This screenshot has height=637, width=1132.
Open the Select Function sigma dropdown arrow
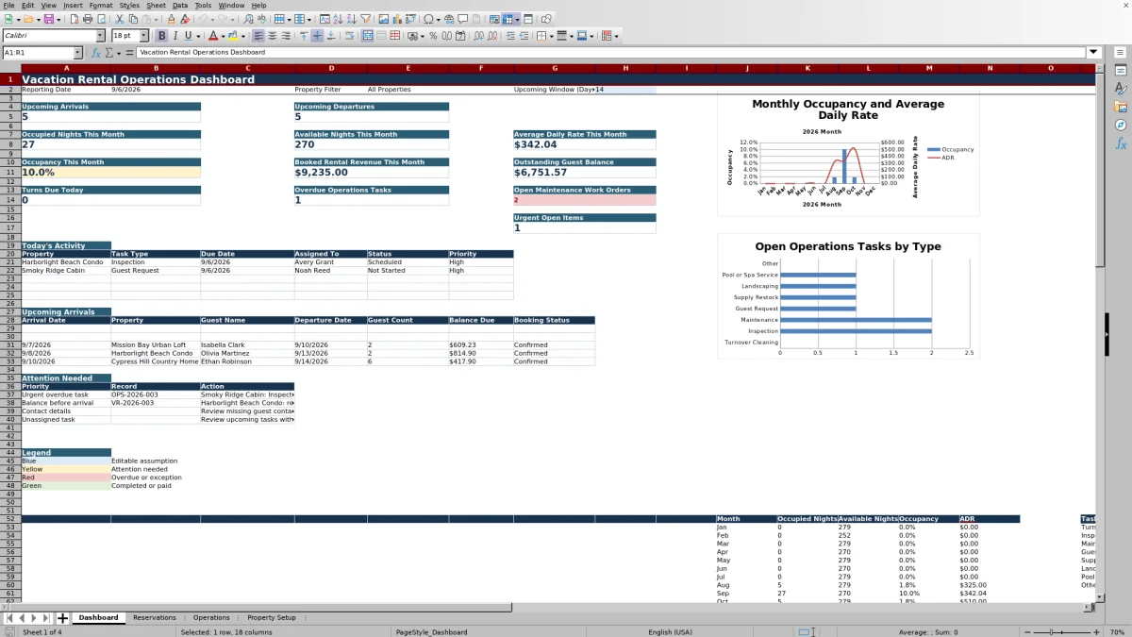tap(118, 53)
